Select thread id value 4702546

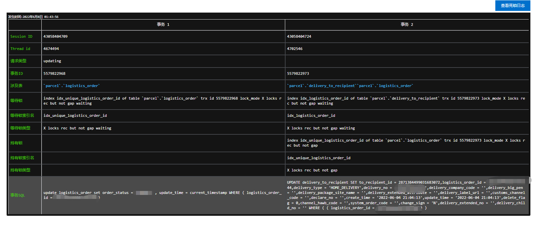click(295, 49)
